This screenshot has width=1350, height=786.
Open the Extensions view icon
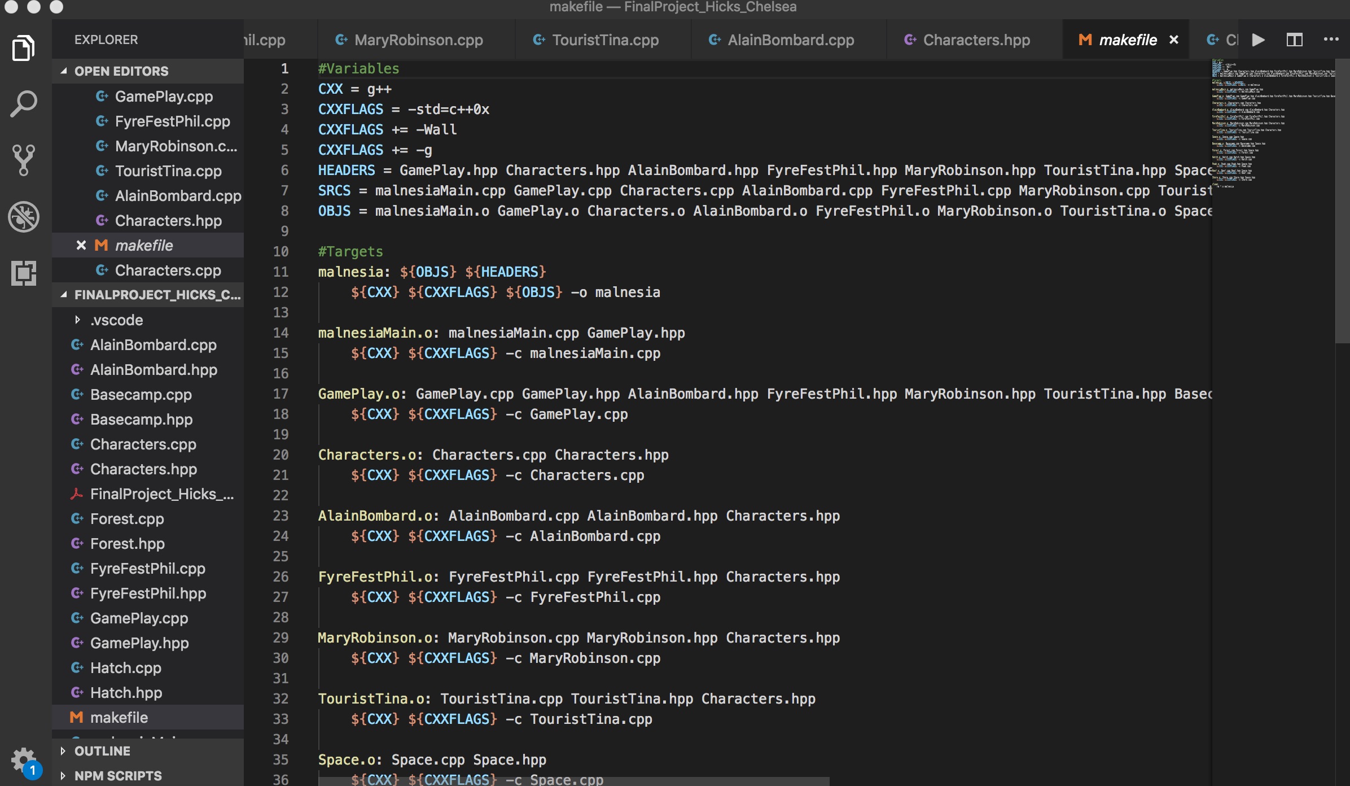[x=24, y=273]
